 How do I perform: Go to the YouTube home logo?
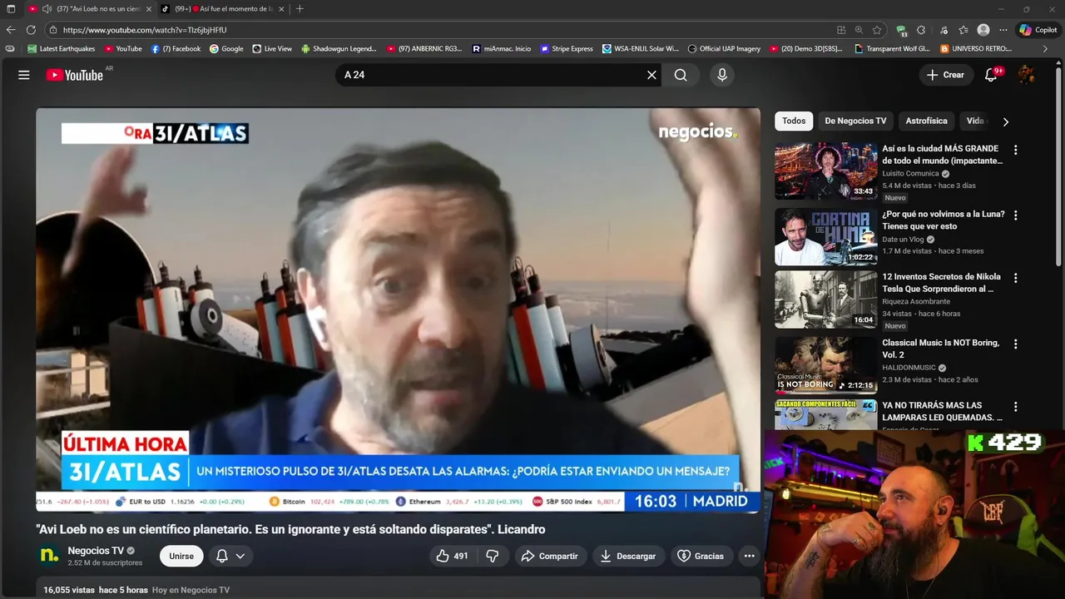(x=75, y=75)
